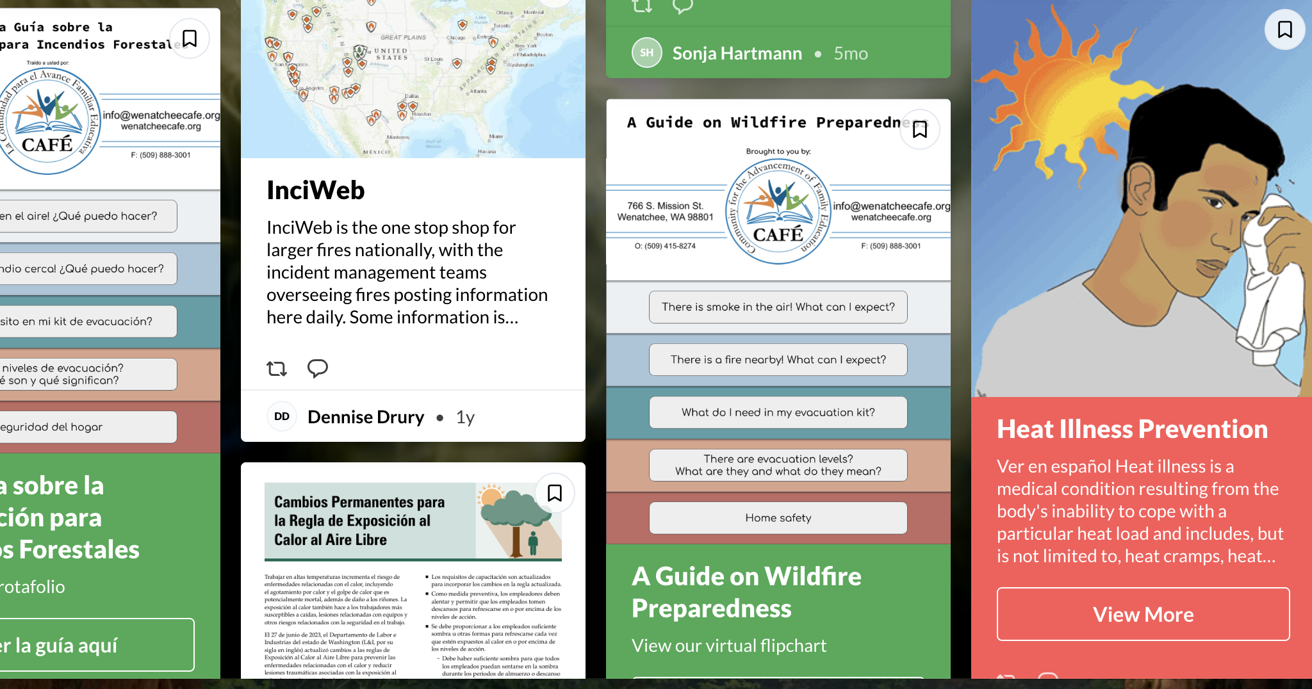Viewport: 1312px width, 689px height.
Task: Open Dennise Drury's DD avatar
Action: tap(282, 417)
